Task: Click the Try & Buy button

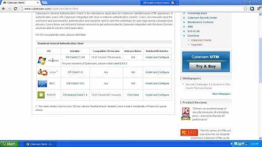Action: tap(205, 66)
